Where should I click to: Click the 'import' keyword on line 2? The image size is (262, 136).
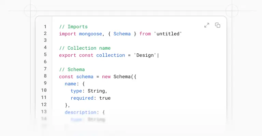pyautogui.click(x=68, y=34)
